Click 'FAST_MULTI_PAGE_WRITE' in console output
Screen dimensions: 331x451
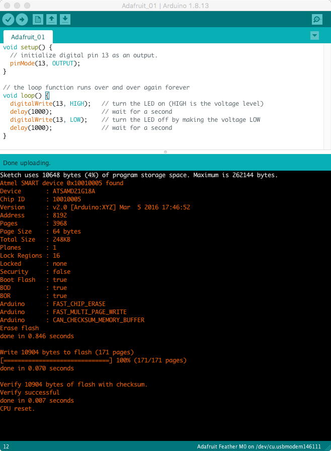pos(90,312)
